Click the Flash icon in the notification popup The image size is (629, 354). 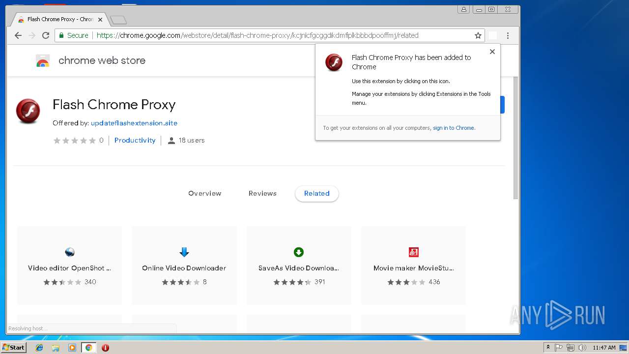point(334,62)
